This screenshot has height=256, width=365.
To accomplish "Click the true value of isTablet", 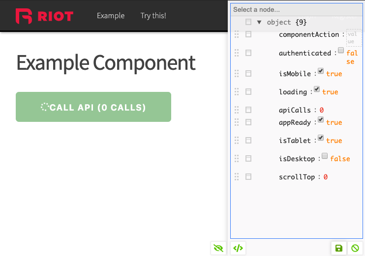I will 334,141.
